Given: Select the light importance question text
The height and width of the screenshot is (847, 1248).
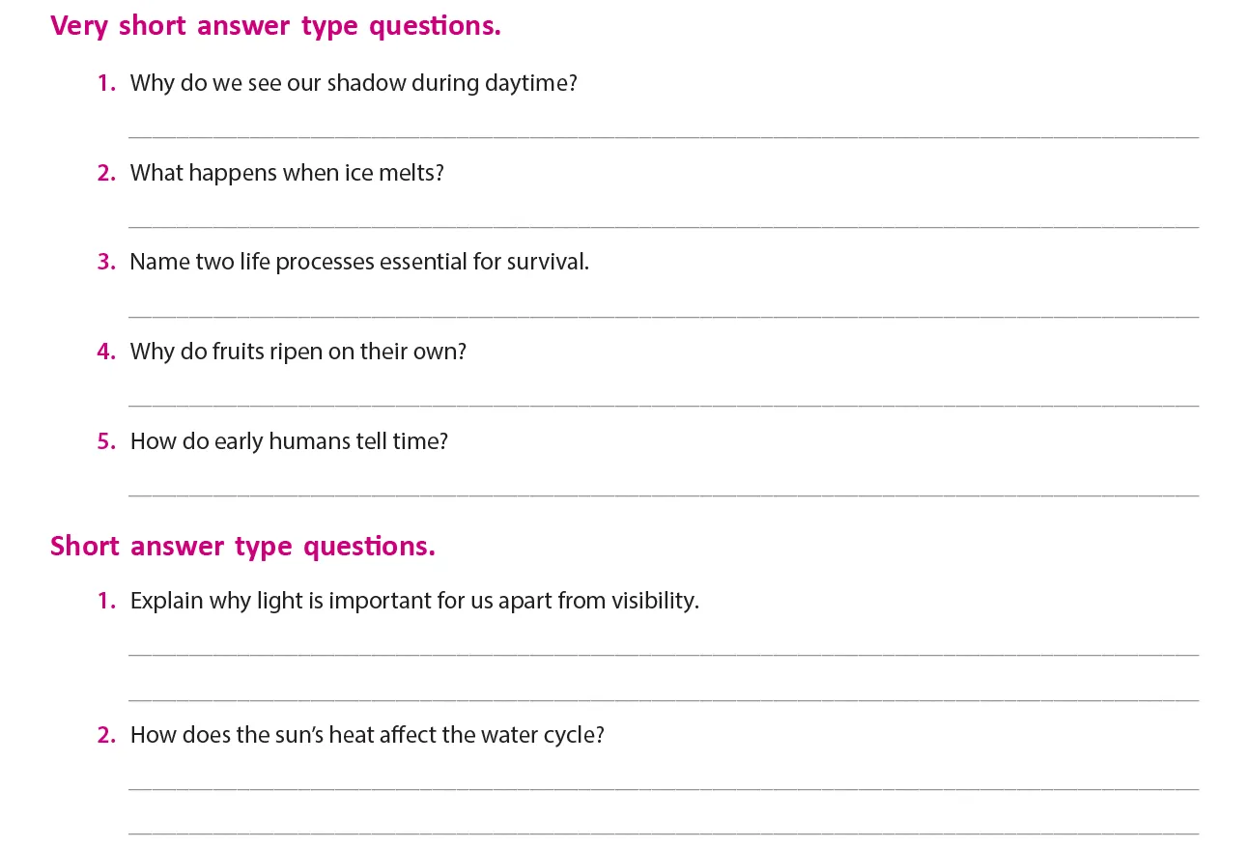Looking at the screenshot, I should tap(414, 601).
